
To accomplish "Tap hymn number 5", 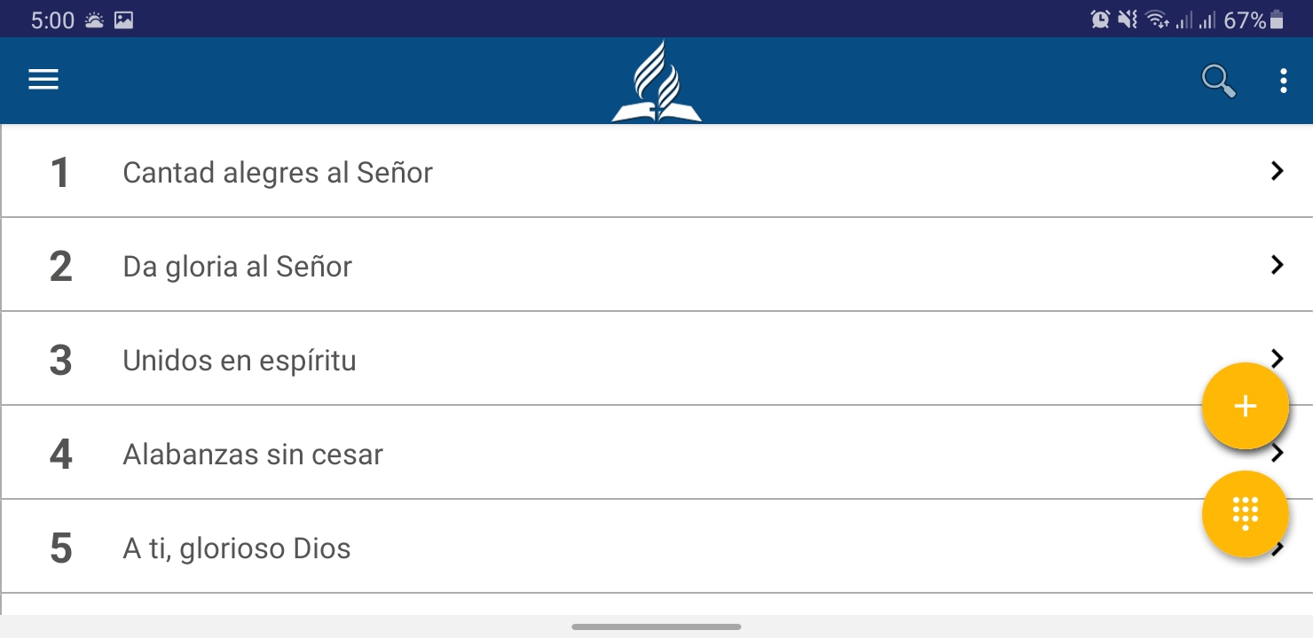I will coord(60,549).
